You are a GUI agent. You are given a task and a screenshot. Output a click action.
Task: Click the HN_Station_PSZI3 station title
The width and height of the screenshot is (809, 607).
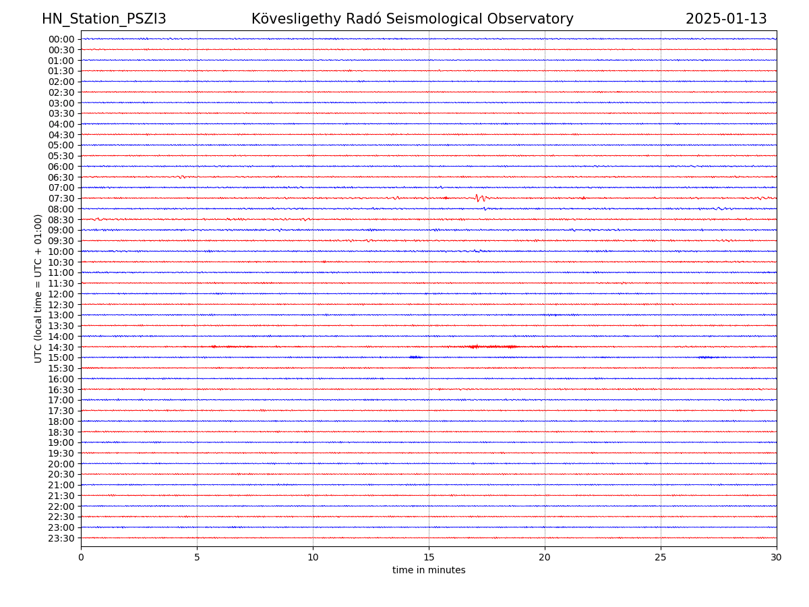104,19
